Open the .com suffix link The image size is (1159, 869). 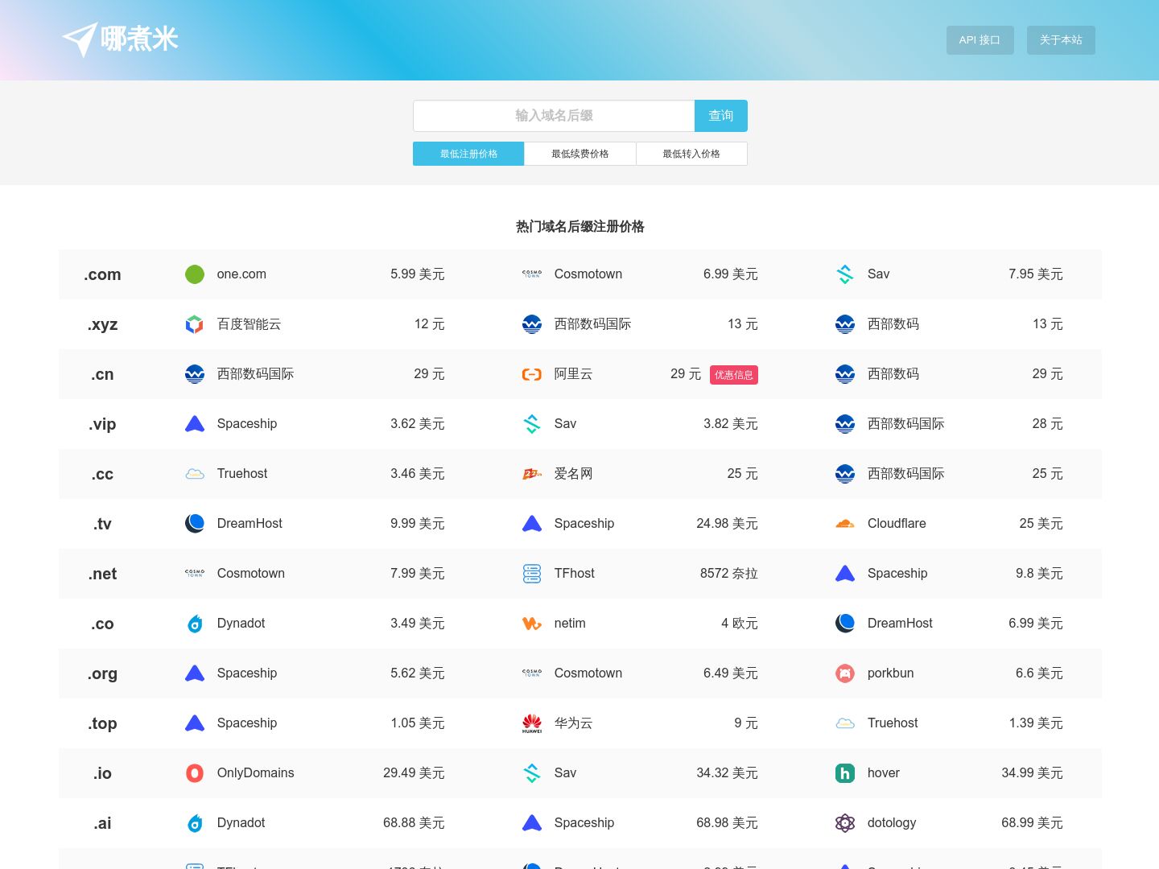point(102,274)
